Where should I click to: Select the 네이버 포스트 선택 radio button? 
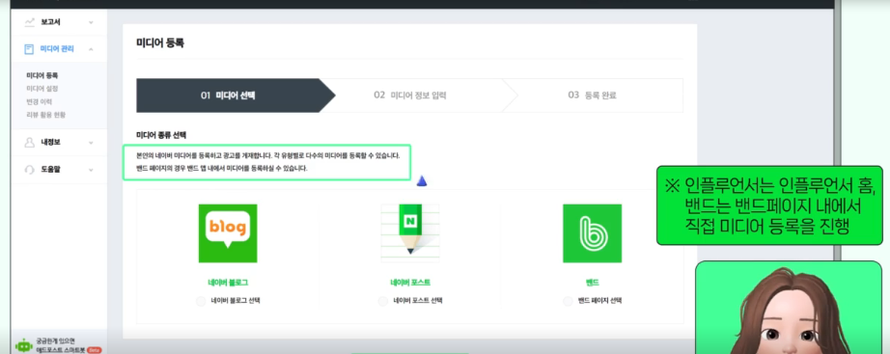(x=383, y=301)
